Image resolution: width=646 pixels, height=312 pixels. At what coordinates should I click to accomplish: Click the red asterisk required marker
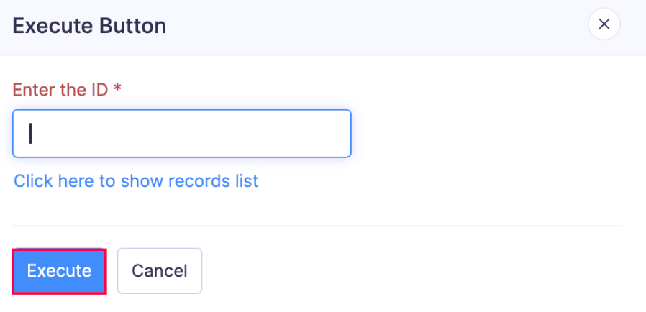(x=117, y=89)
